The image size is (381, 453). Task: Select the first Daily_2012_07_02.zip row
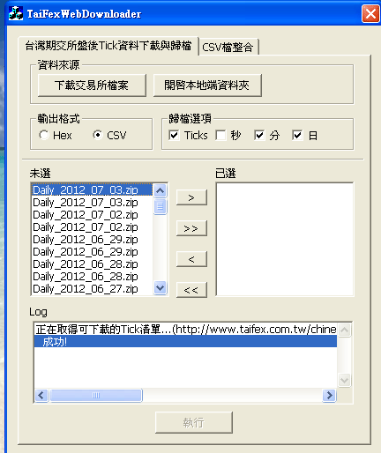tap(92, 215)
